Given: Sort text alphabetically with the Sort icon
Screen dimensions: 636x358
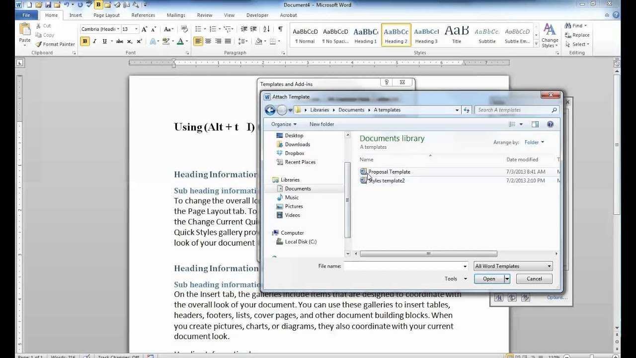Looking at the screenshot, I should (x=265, y=29).
